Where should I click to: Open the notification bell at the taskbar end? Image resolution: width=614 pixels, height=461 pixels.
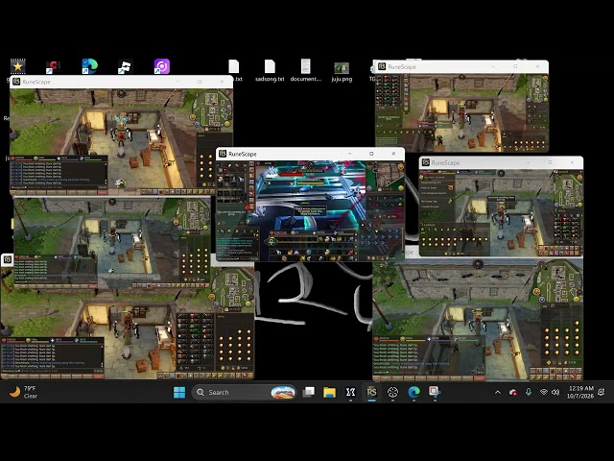602,392
